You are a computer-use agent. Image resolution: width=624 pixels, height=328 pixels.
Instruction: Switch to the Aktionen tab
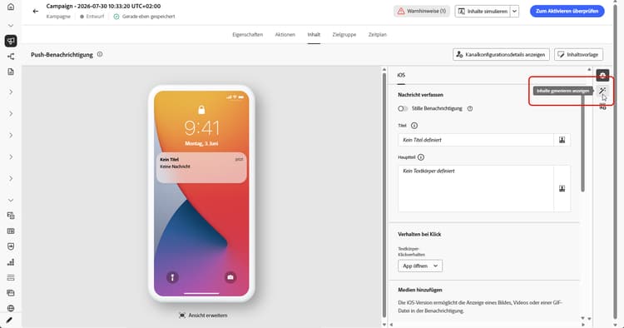click(285, 35)
